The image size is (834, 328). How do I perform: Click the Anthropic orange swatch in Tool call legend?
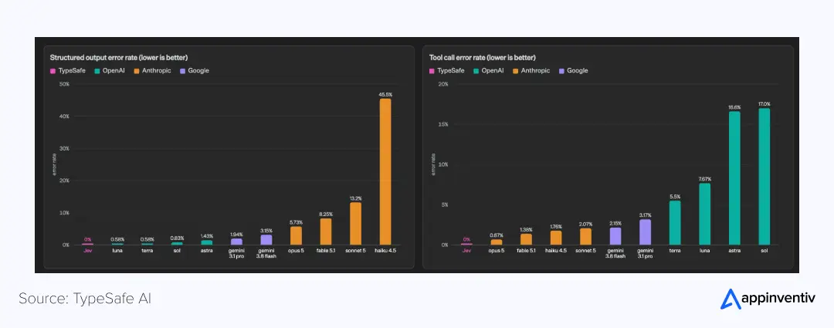[x=515, y=71]
